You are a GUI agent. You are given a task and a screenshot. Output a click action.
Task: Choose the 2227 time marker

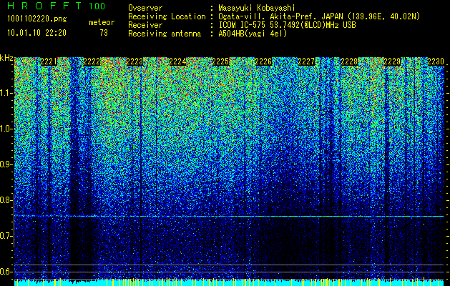point(306,61)
